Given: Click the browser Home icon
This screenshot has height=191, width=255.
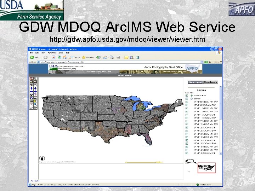Looking at the screenshot, I should click(x=65, y=57).
